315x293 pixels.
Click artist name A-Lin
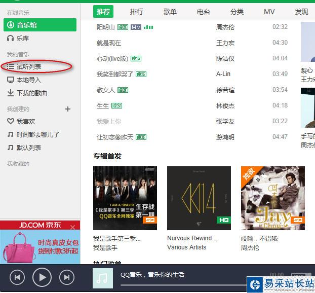tap(223, 74)
